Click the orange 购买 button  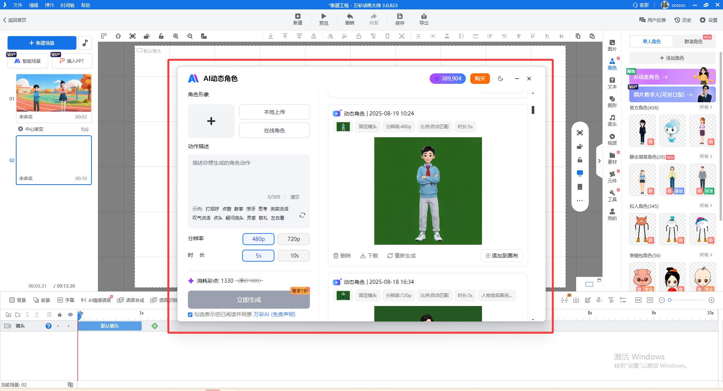coord(480,79)
